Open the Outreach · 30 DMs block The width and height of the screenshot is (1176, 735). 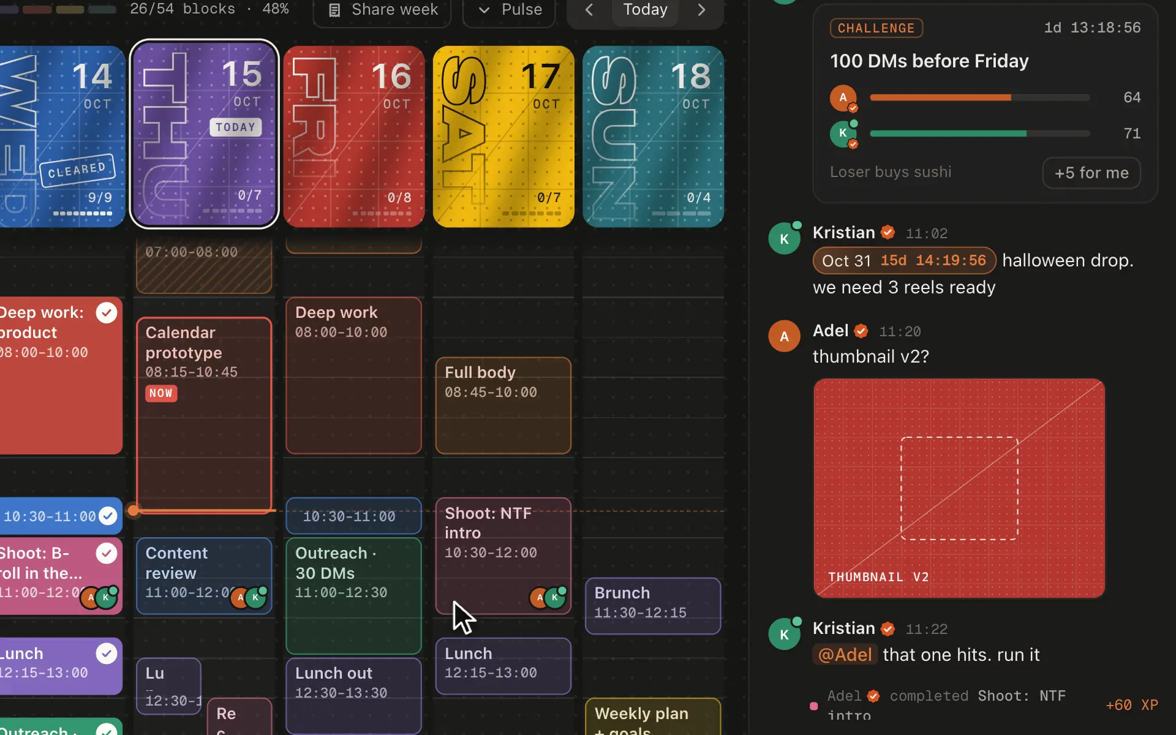click(x=354, y=596)
